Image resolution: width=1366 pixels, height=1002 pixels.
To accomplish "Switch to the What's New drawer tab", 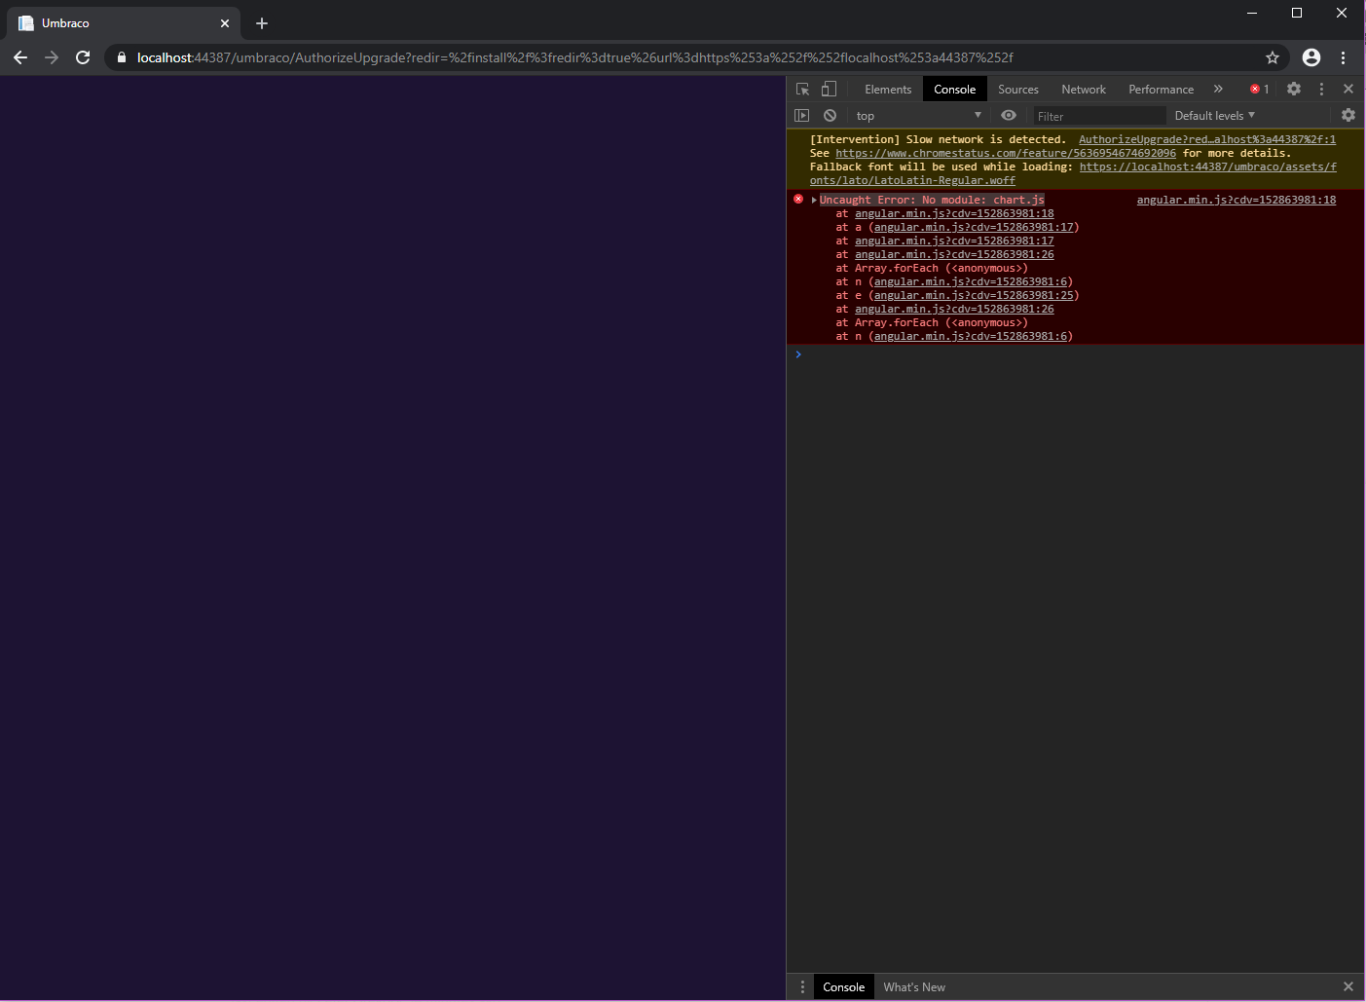I will [914, 987].
